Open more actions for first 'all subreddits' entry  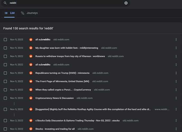[x=176, y=40]
